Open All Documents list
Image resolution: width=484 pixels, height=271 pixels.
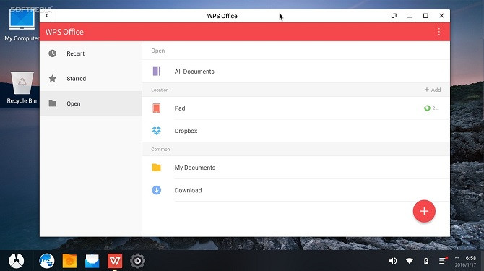295,72
